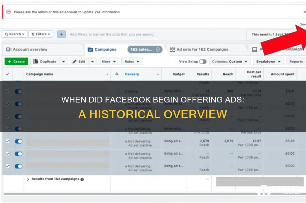Viewport: 306px width, 203px height.
Task: Click the Edit button
Action: pyautogui.click(x=79, y=61)
